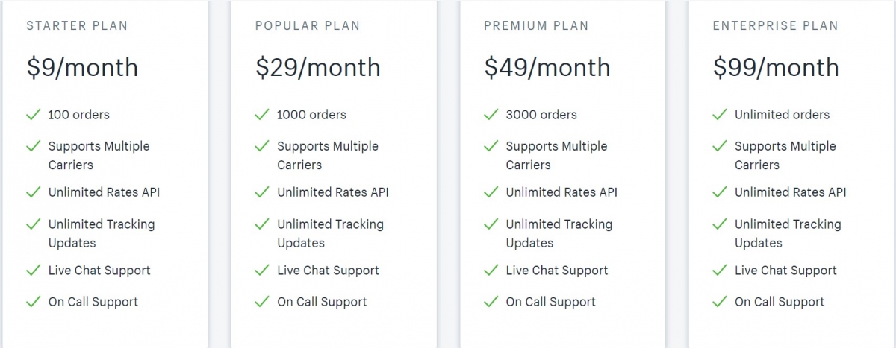This screenshot has height=348, width=896.
Task: Click the checkmark beside 3000 orders
Action: click(x=491, y=115)
